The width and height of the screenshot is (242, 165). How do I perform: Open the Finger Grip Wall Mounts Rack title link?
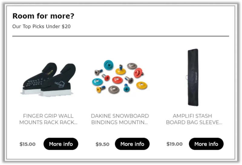tap(48, 119)
